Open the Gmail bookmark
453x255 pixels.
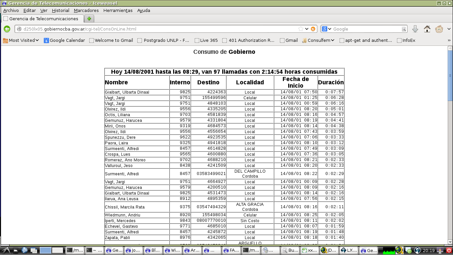289,40
